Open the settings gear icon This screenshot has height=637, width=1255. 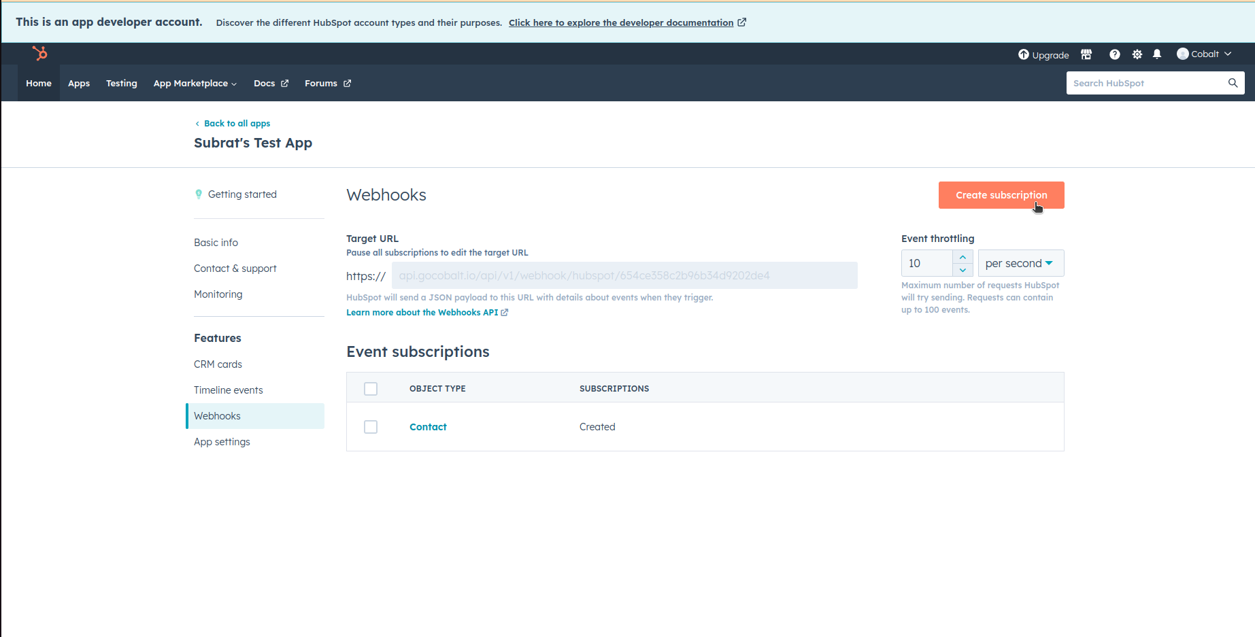click(1137, 54)
